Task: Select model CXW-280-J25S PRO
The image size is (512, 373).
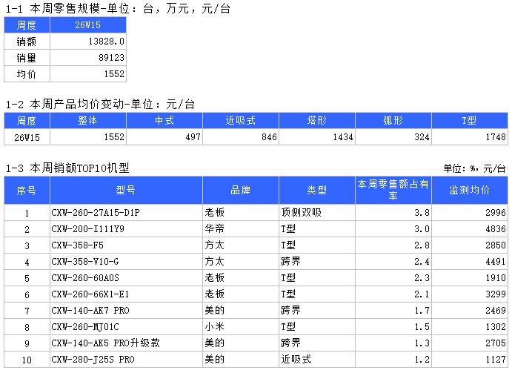Action: 93,359
